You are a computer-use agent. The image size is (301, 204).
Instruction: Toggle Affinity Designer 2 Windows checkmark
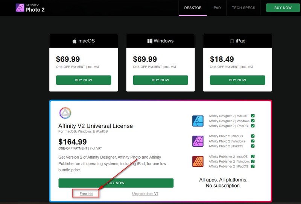[253, 121]
